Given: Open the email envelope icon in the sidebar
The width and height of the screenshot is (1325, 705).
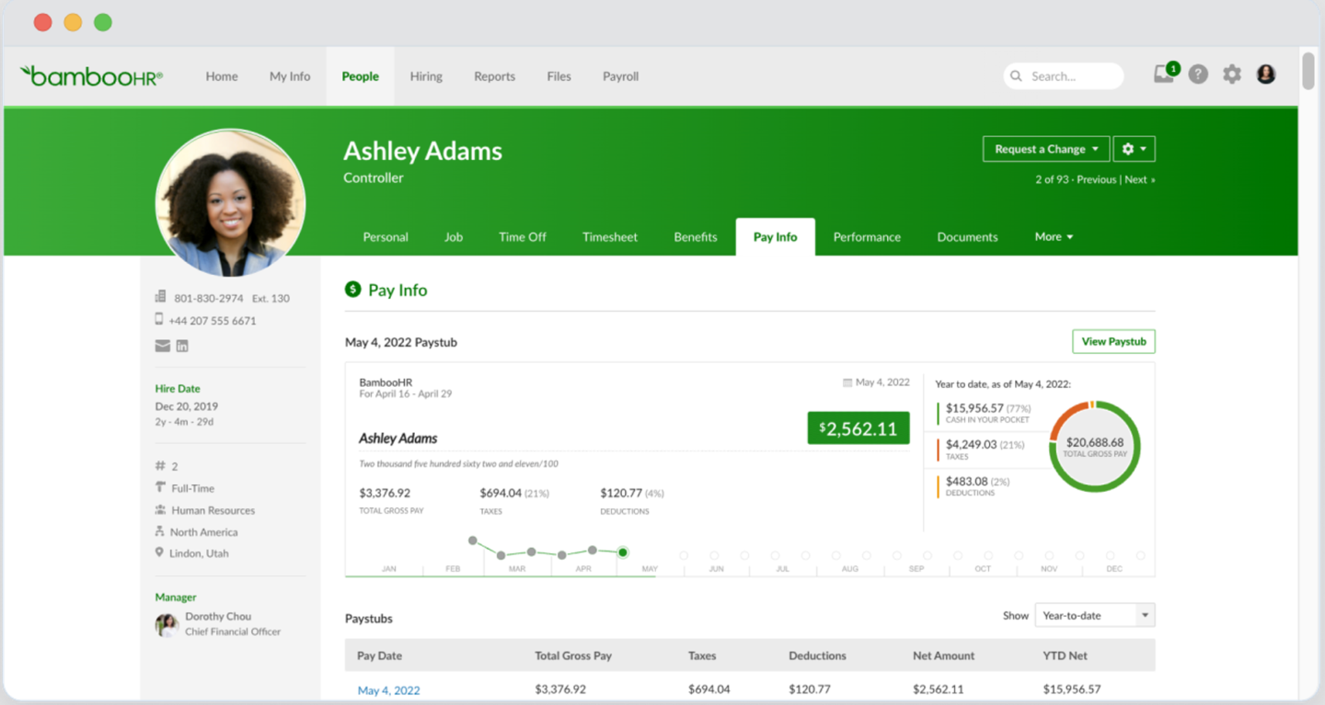Looking at the screenshot, I should 162,346.
